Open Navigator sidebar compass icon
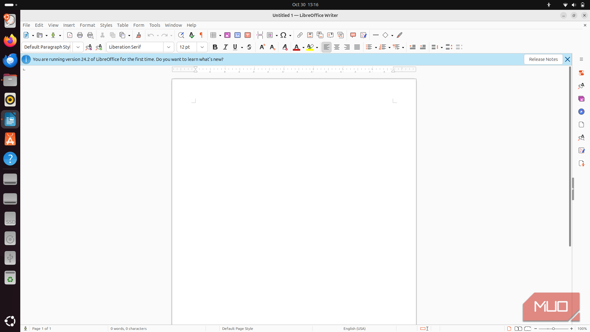This screenshot has height=332, width=590. point(581,112)
